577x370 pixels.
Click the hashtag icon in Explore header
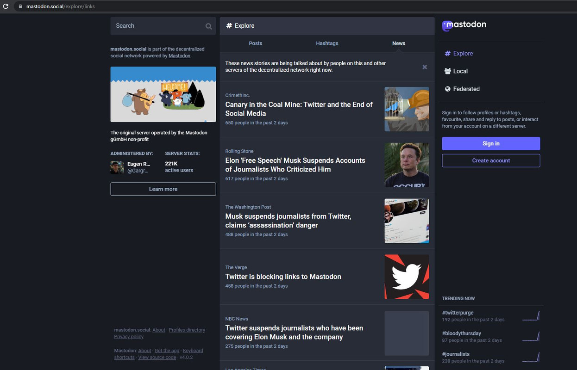pos(229,26)
